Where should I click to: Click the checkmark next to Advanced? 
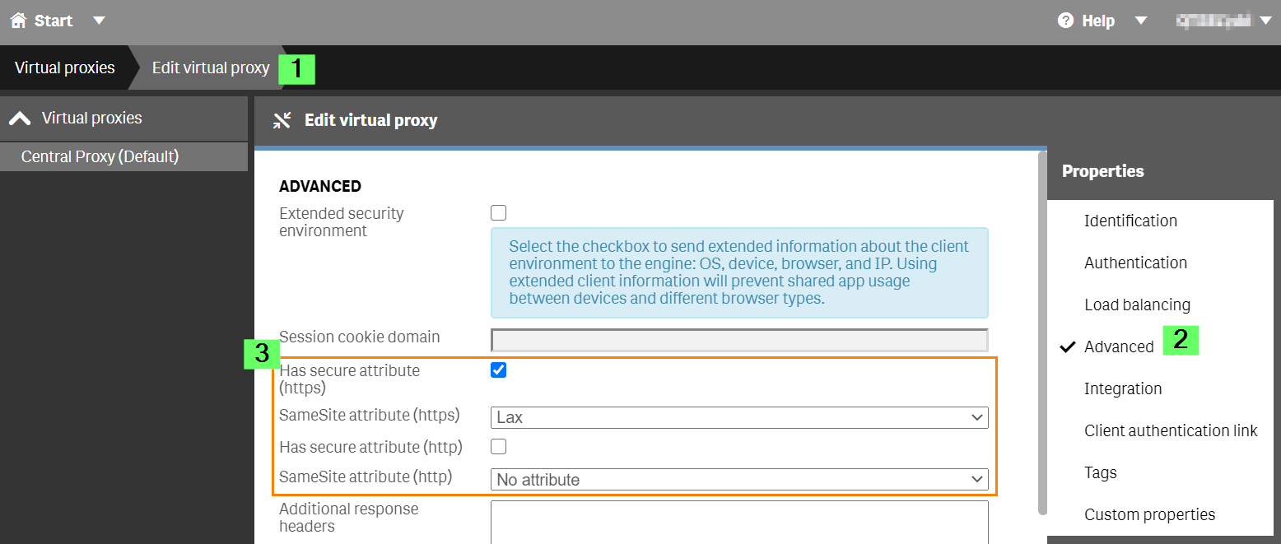click(1068, 347)
